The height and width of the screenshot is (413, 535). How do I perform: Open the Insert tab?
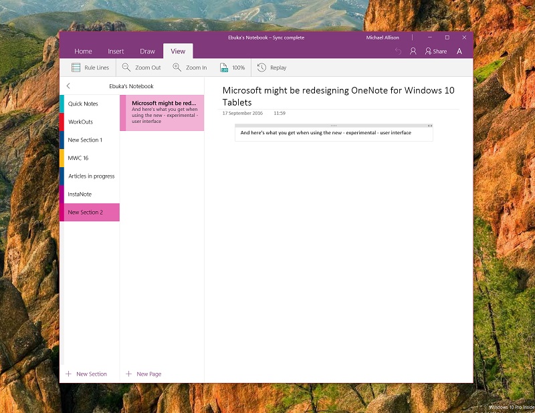tap(116, 51)
